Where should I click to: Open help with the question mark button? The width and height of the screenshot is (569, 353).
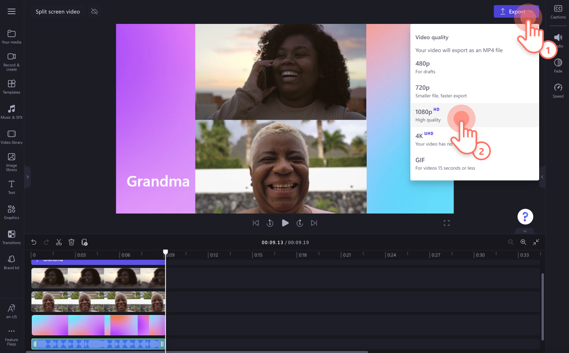tap(525, 216)
